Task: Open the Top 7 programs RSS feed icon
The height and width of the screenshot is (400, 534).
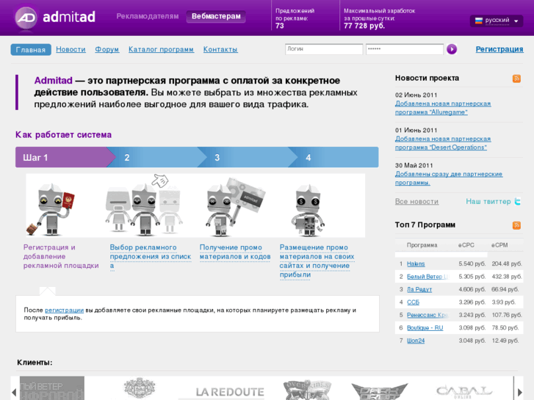Action: click(x=516, y=225)
